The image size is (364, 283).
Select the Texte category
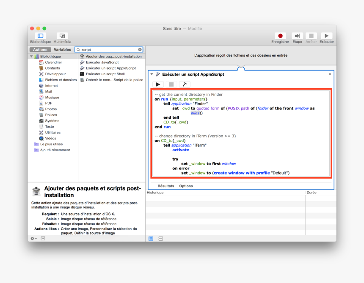50,126
